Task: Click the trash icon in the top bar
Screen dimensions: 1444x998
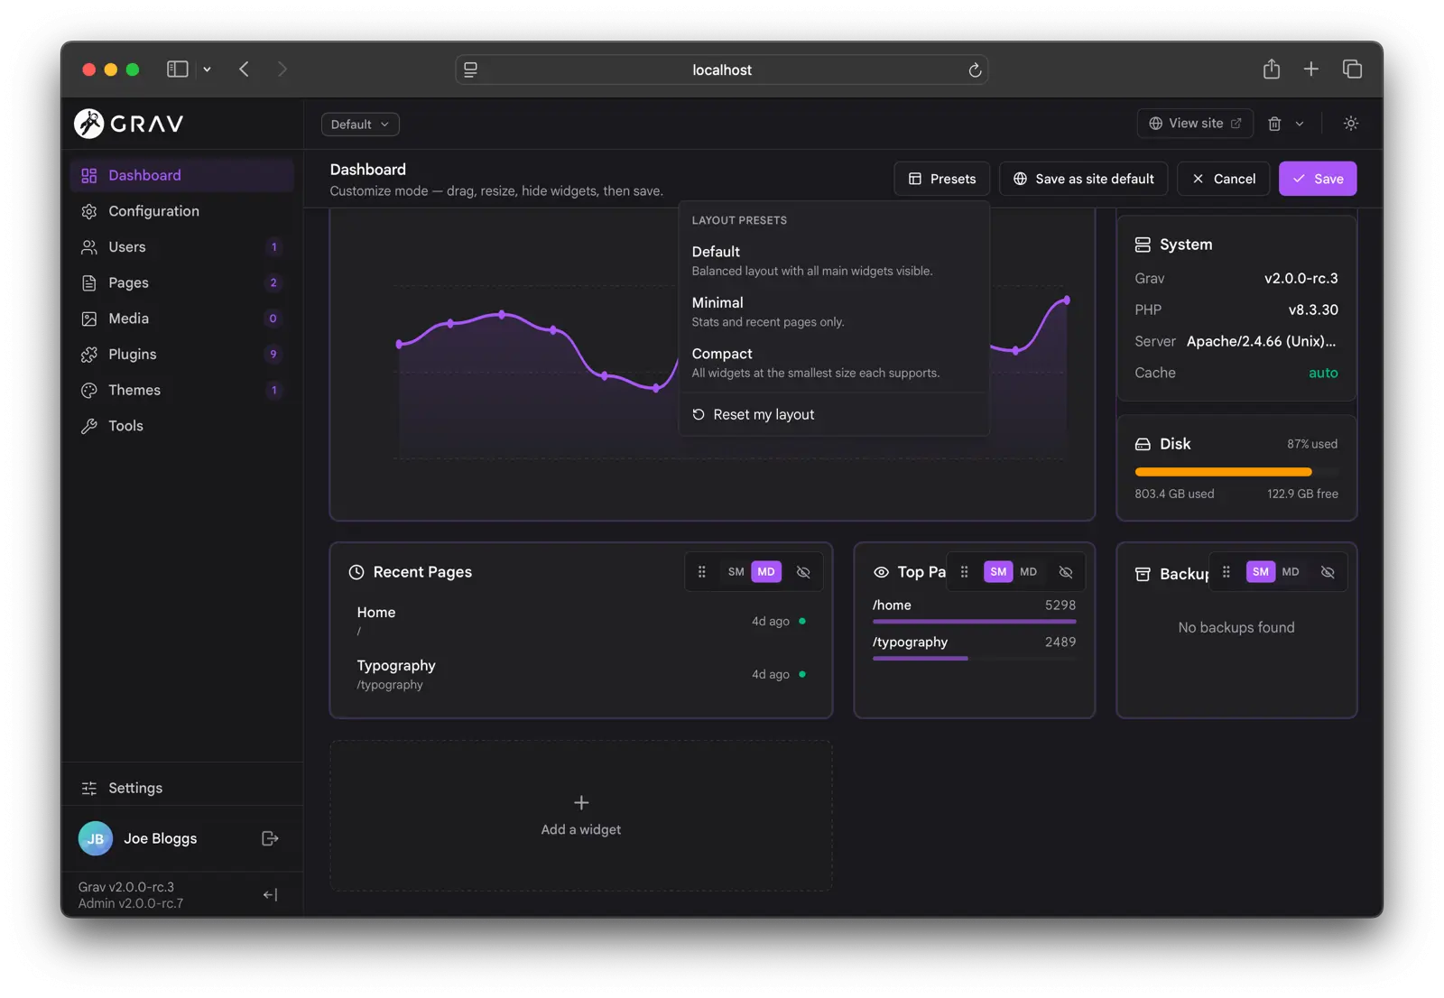Action: click(x=1274, y=124)
